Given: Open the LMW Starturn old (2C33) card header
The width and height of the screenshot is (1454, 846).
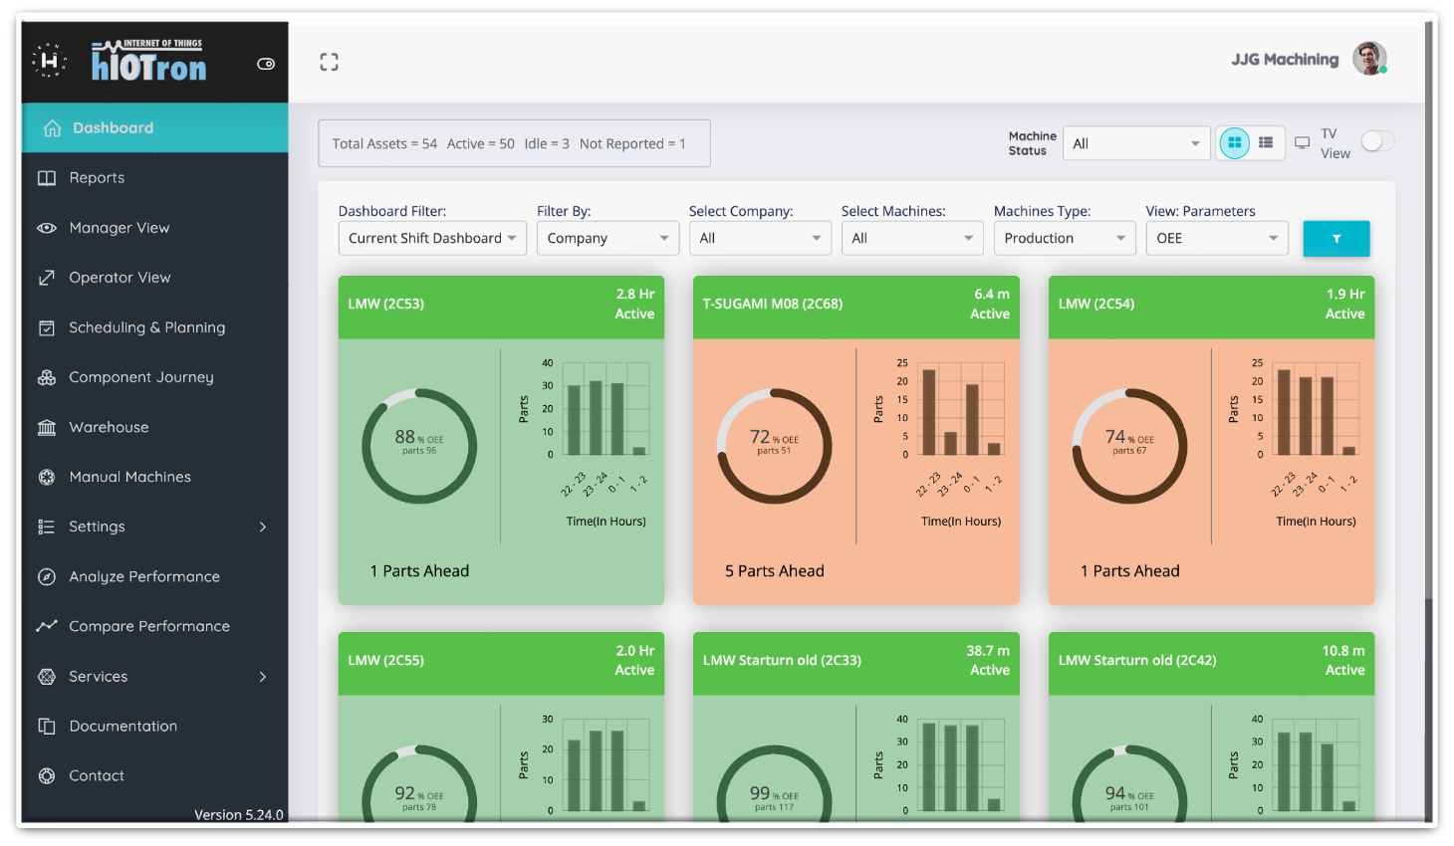Looking at the screenshot, I should (856, 664).
